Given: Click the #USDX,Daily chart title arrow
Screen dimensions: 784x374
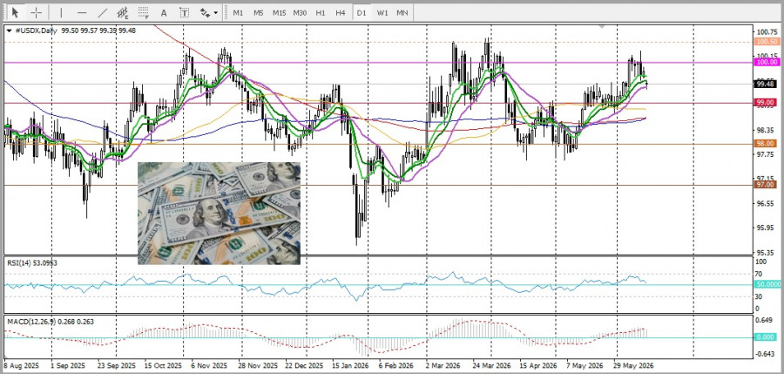Looking at the screenshot, I should tap(9, 31).
